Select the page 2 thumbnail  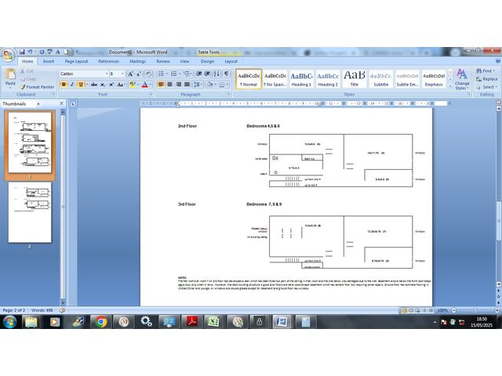[30, 213]
